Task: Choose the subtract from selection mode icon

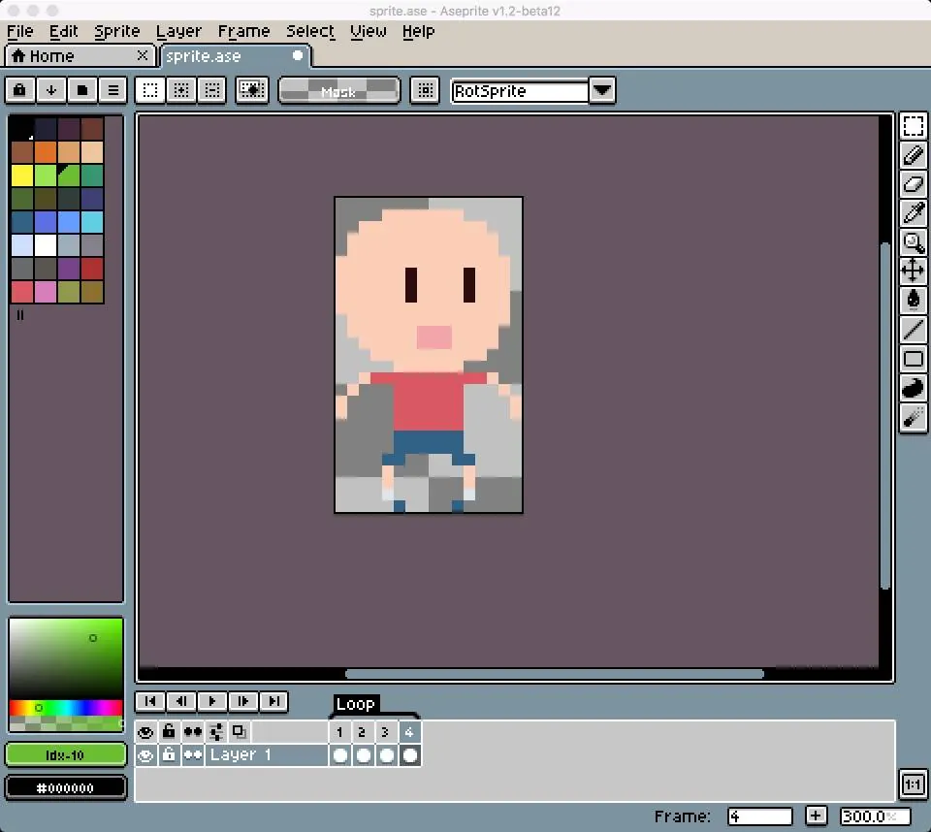Action: (x=212, y=90)
